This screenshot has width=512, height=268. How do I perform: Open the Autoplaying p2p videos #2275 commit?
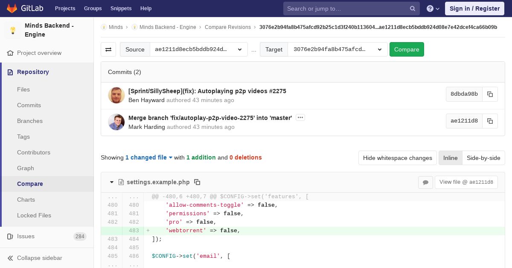click(x=207, y=91)
